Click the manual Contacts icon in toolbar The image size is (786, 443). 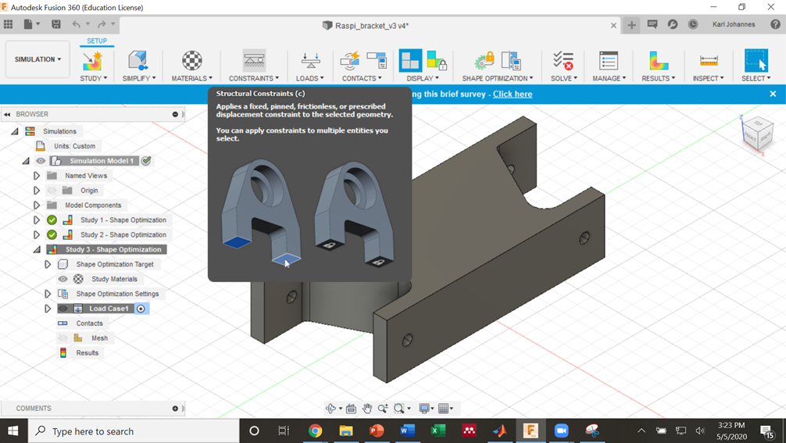pyautogui.click(x=377, y=60)
